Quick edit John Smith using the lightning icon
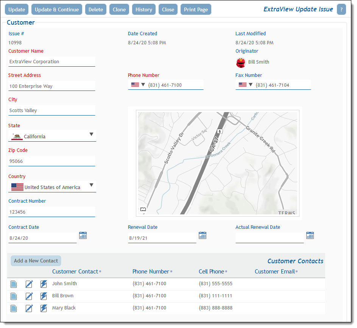The height and width of the screenshot is (328, 357). click(44, 284)
